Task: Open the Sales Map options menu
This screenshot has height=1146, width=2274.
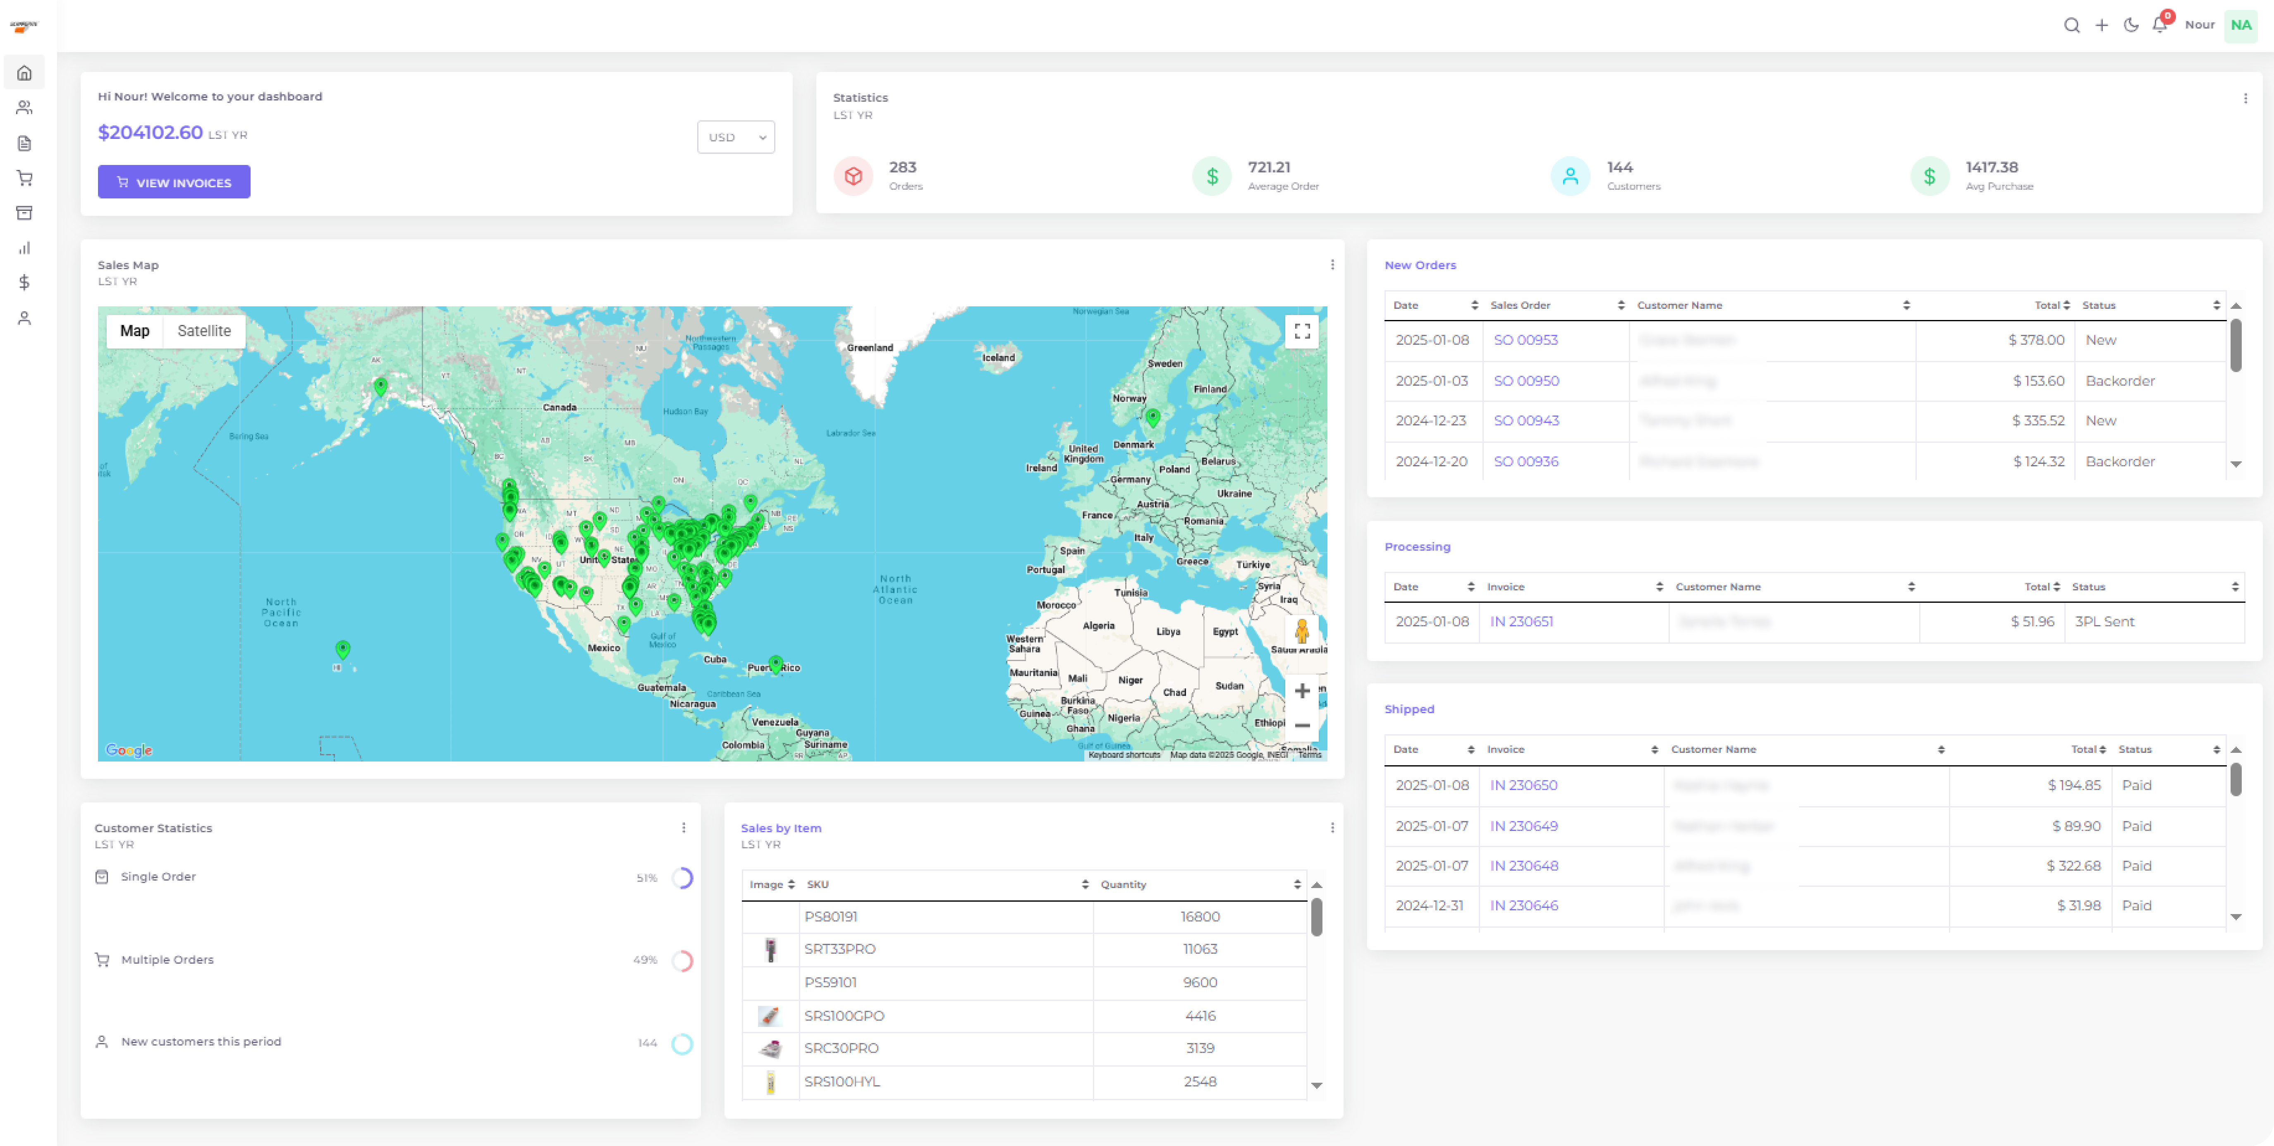Action: pyautogui.click(x=1332, y=265)
